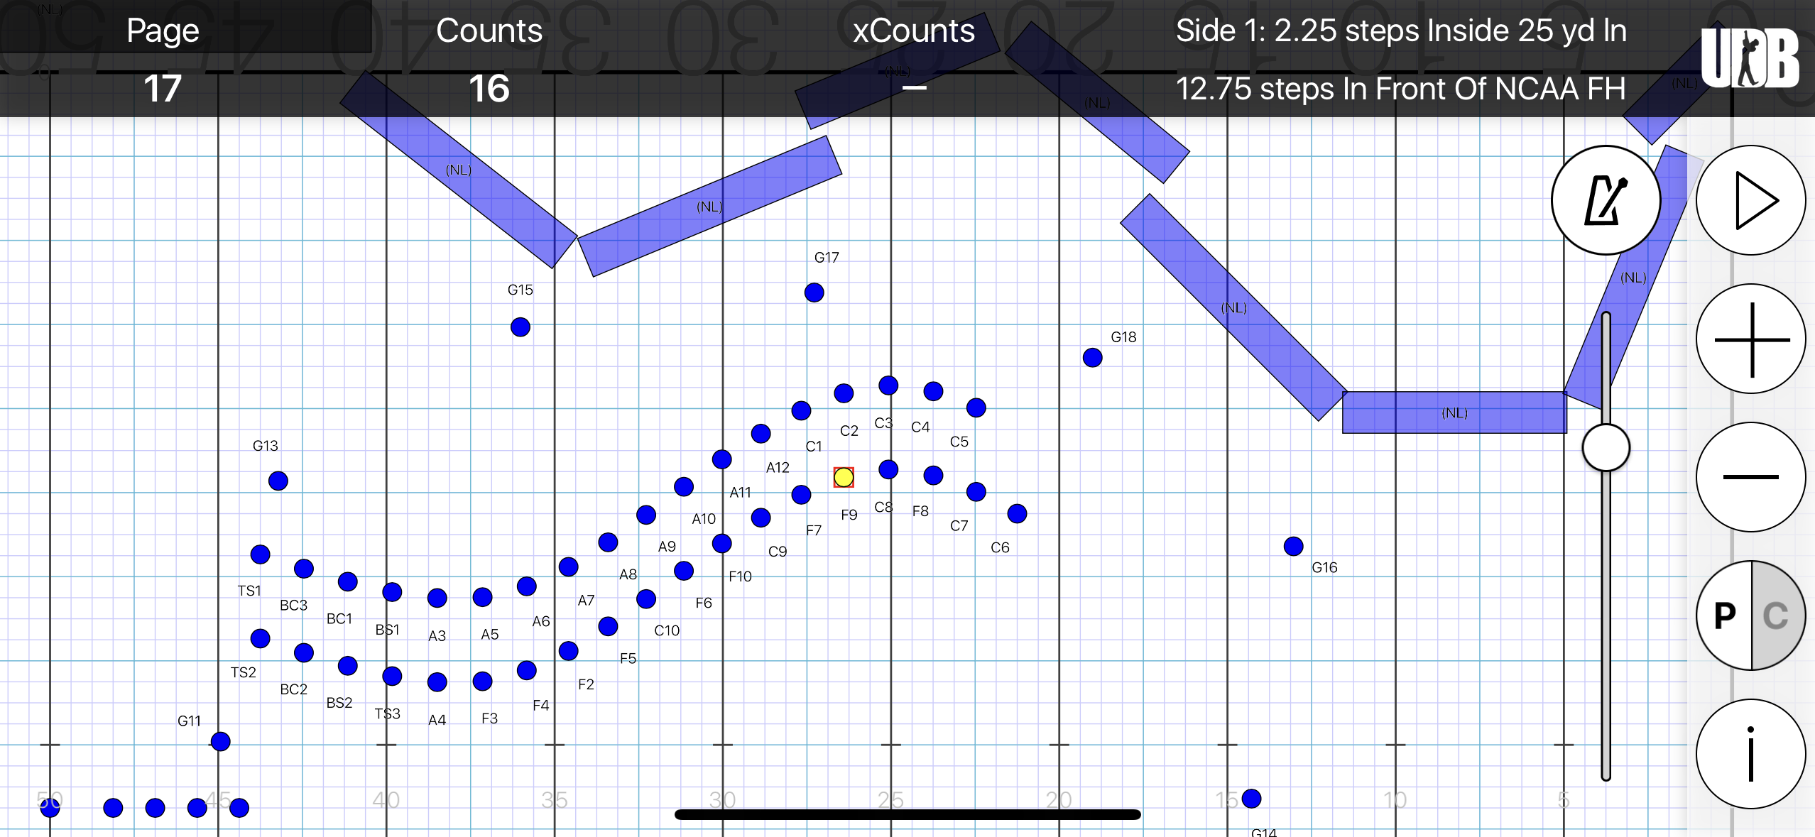This screenshot has height=837, width=1815.
Task: Switch to the C view mode
Action: [x=1777, y=616]
